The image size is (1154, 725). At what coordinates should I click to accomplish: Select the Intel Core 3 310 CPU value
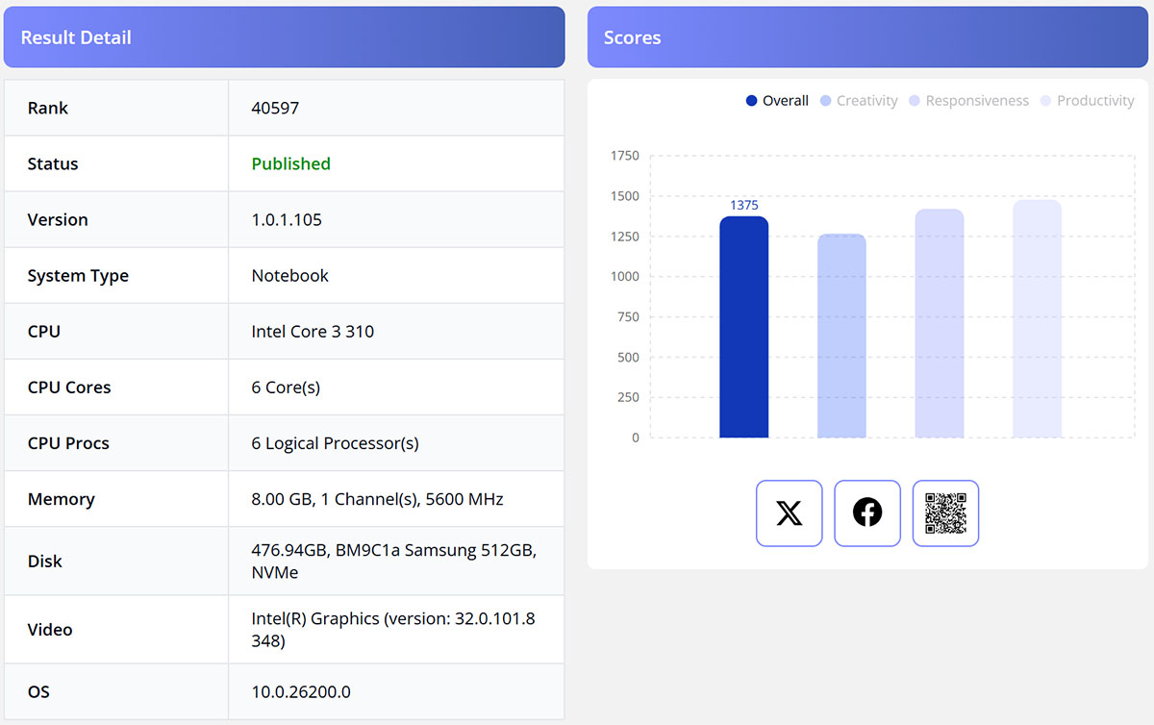tap(313, 332)
